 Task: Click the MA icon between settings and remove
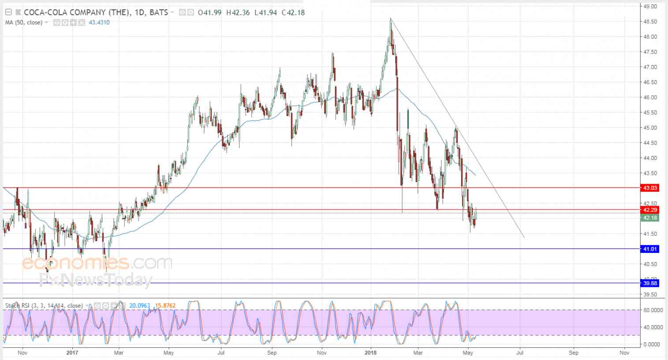pos(73,22)
